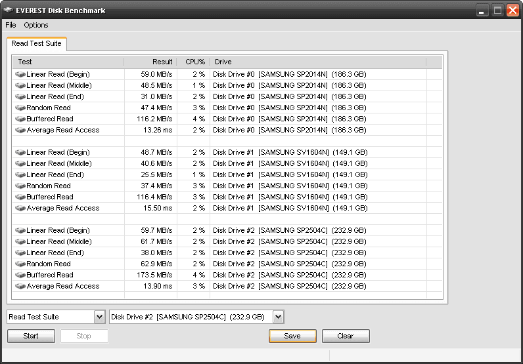Click Disk Drive #2 text in the 13.90 ms row

234,286
